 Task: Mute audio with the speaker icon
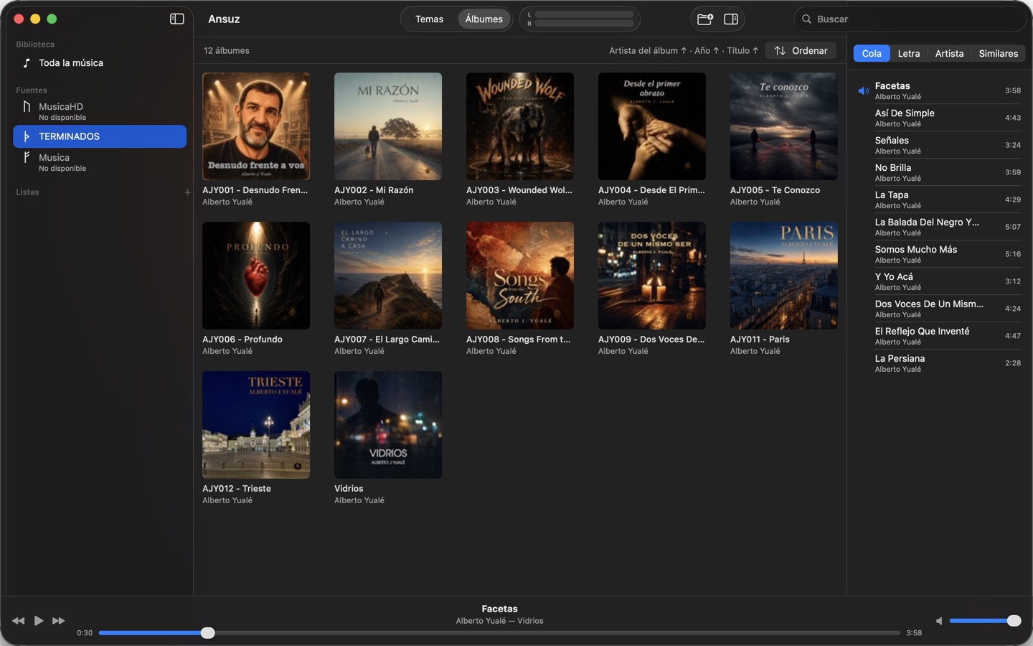click(939, 621)
